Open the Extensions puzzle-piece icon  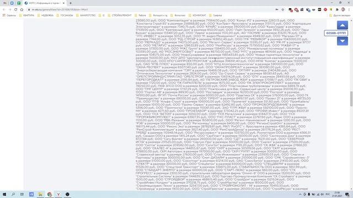point(337,10)
